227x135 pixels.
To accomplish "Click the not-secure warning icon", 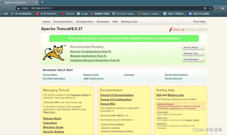I will [x=19, y=8].
